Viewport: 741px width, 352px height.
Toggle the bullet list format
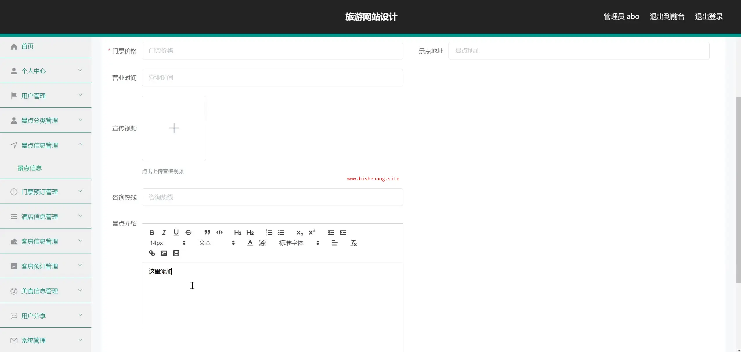click(281, 232)
